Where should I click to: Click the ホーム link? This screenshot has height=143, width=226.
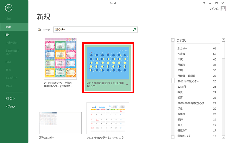(46, 30)
